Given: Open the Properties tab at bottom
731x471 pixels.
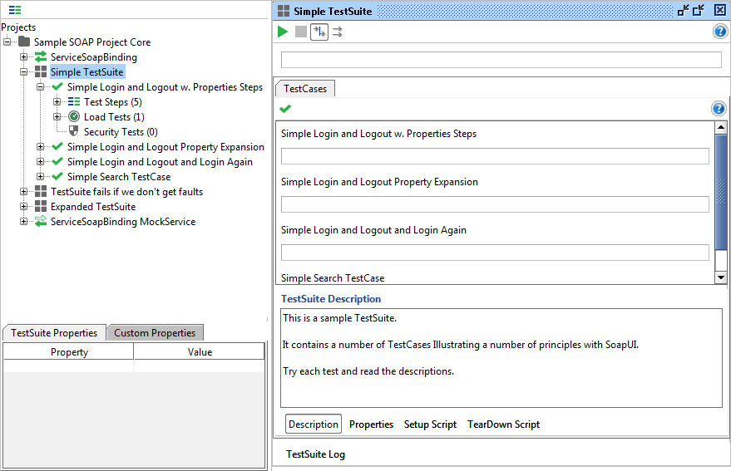Looking at the screenshot, I should click(x=371, y=424).
